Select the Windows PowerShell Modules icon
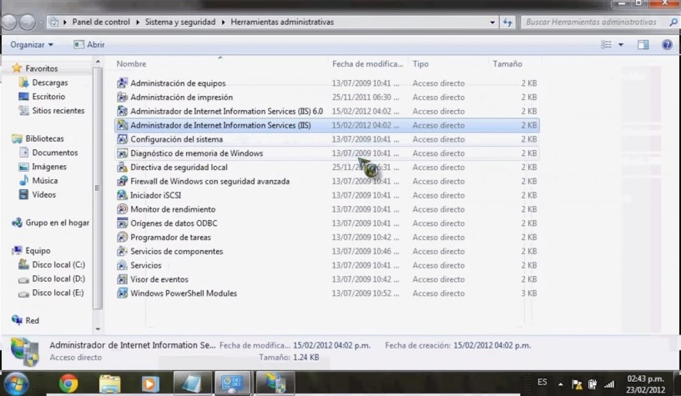The width and height of the screenshot is (681, 396). click(122, 293)
